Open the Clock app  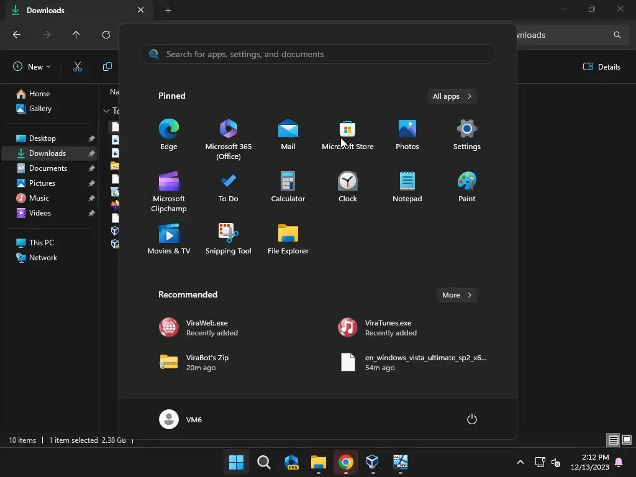[348, 187]
